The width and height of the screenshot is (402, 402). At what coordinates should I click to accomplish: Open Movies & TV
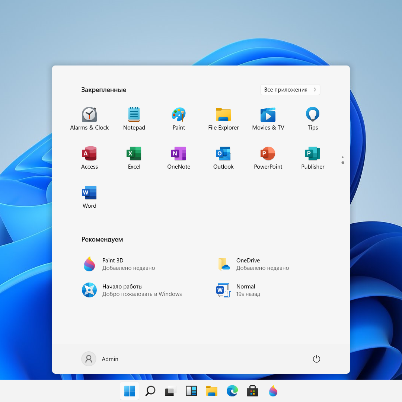click(x=268, y=118)
